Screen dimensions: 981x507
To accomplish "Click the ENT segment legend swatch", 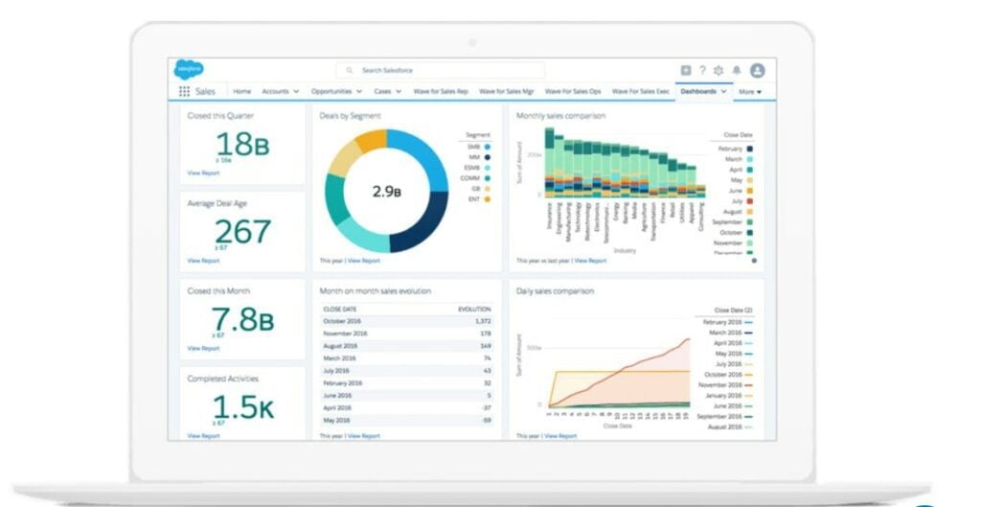I will click(488, 199).
